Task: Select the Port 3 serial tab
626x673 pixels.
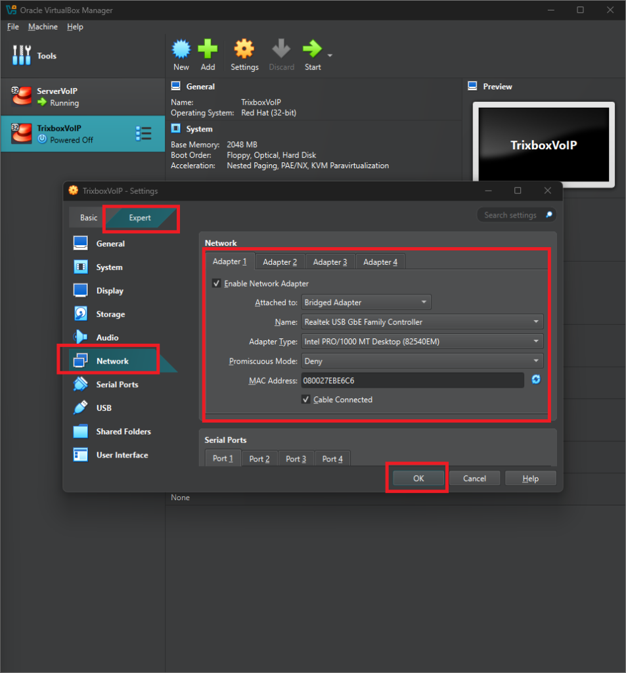Action: pos(296,459)
